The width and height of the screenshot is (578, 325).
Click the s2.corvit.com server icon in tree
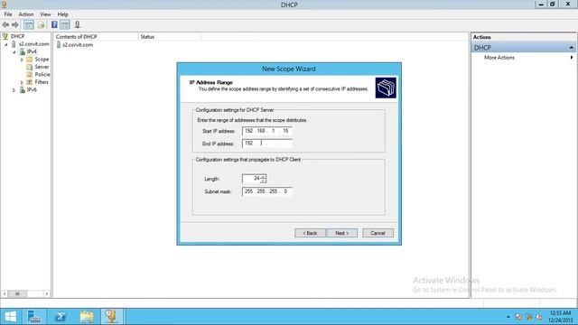(14, 44)
